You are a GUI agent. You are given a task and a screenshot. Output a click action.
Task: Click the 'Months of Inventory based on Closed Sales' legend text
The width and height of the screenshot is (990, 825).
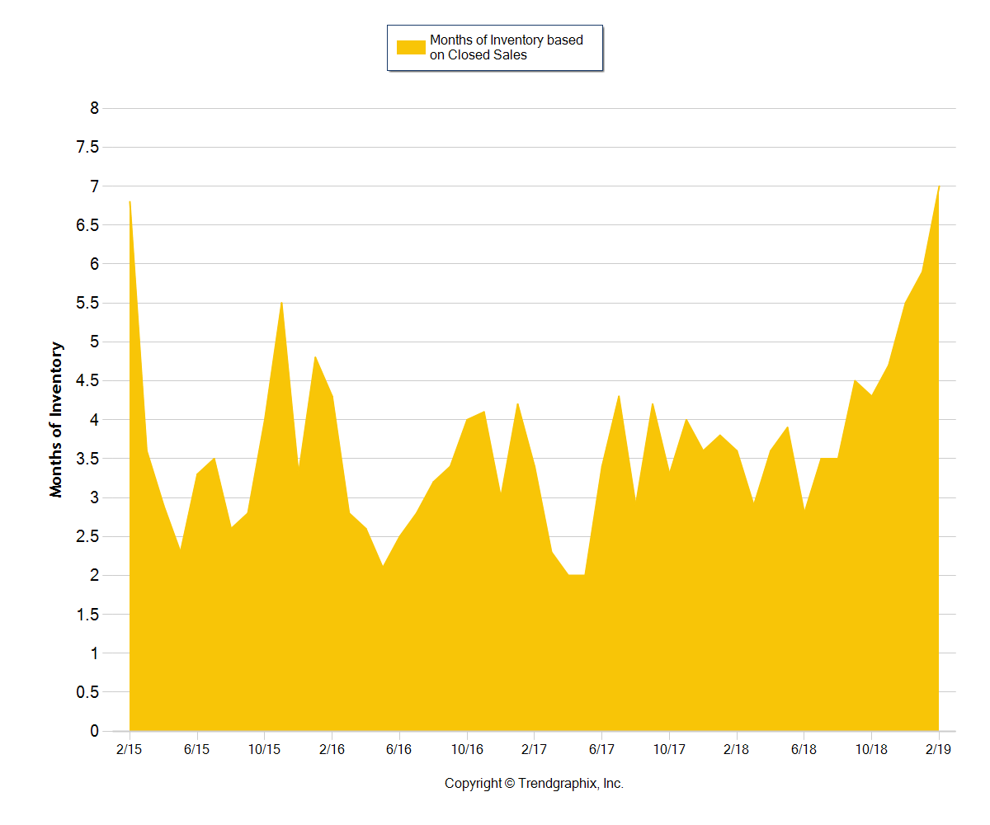click(x=506, y=48)
